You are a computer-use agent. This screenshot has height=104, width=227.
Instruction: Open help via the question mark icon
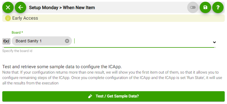[x=218, y=7]
